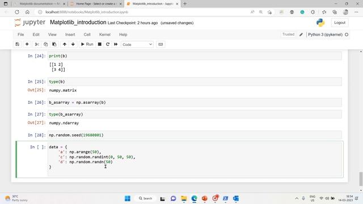Show hidden system tray icons
363x204 pixels.
pyautogui.click(x=297, y=198)
